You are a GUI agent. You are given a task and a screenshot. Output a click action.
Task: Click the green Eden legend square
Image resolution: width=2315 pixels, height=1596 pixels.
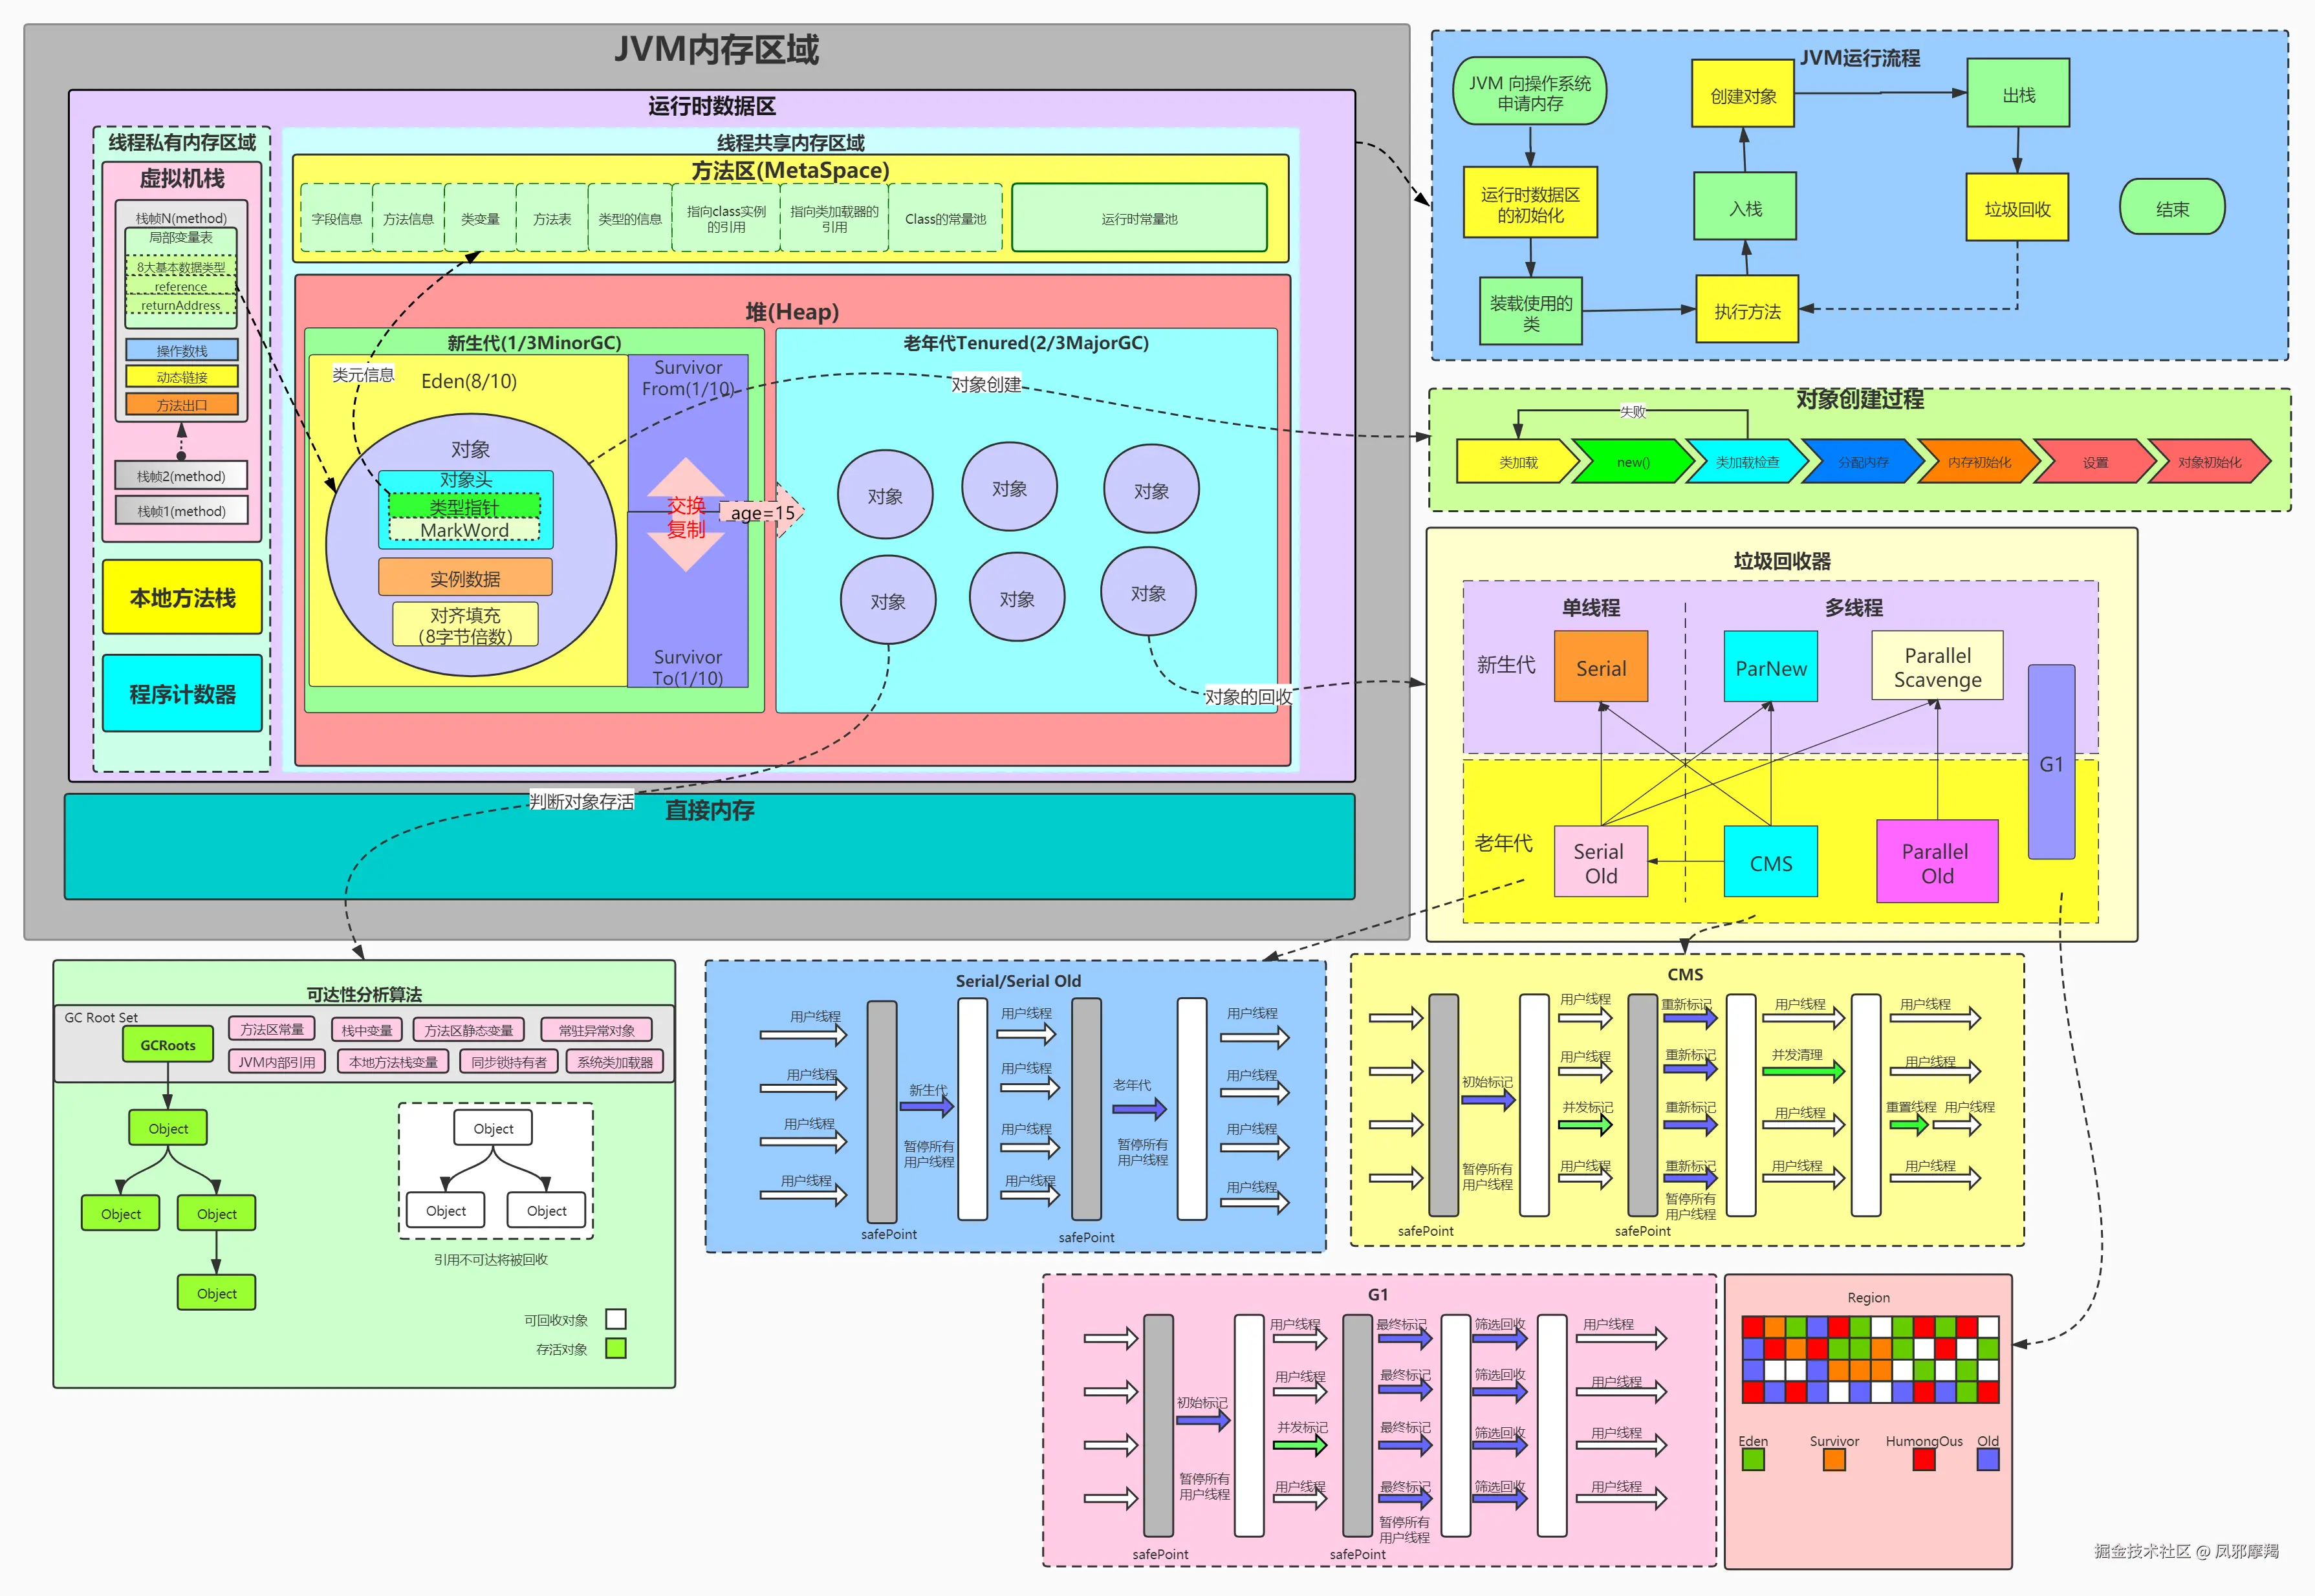tap(1752, 1459)
